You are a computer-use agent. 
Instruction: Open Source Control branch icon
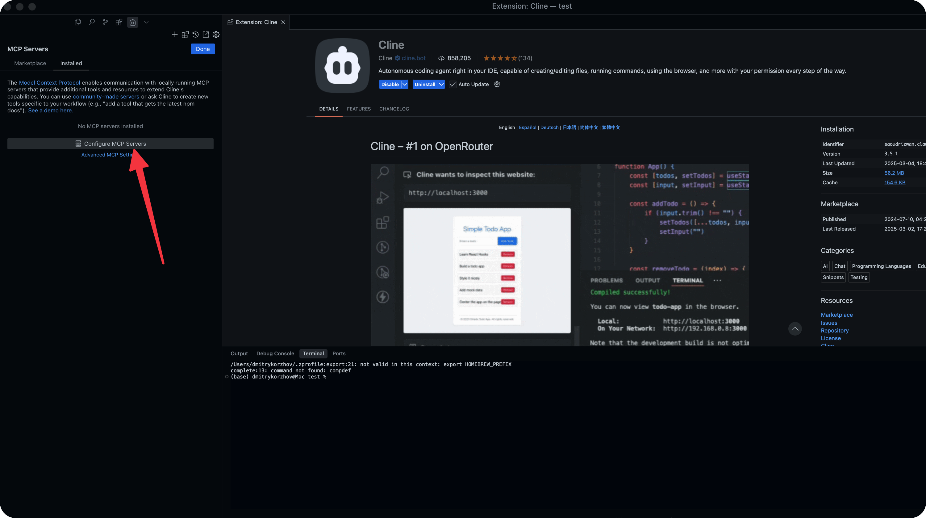click(x=105, y=22)
